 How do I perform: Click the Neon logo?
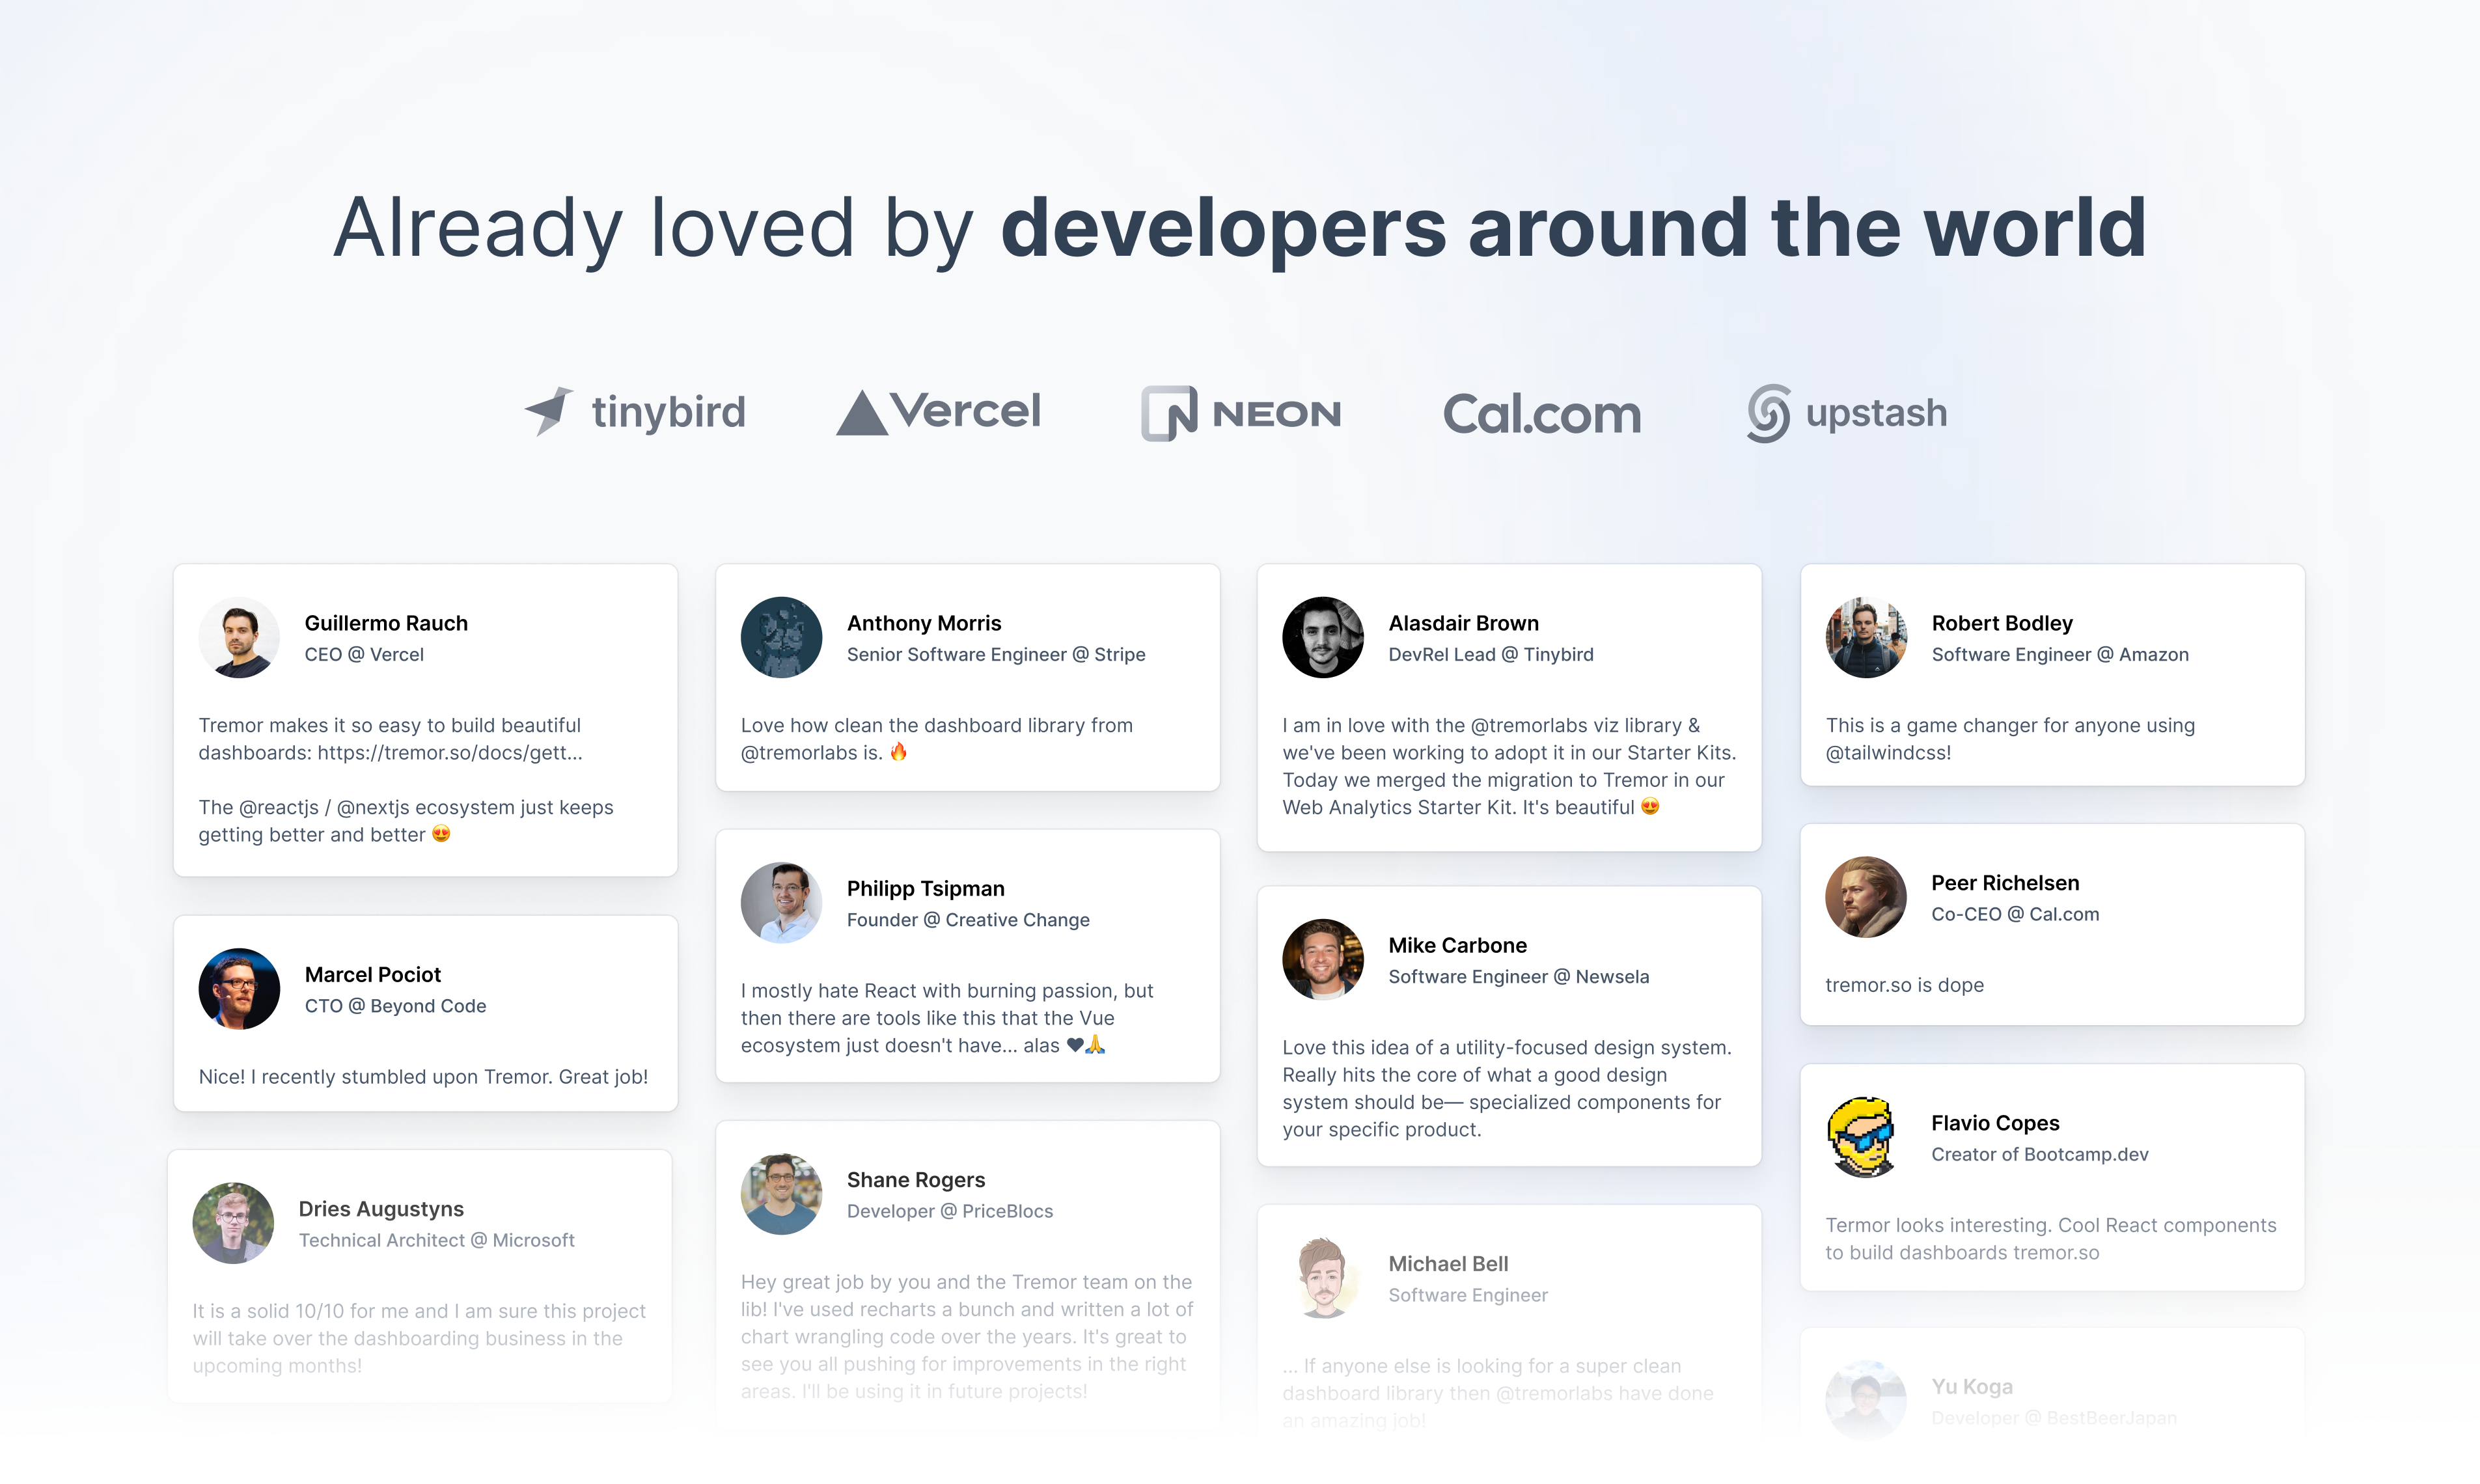pos(1241,413)
